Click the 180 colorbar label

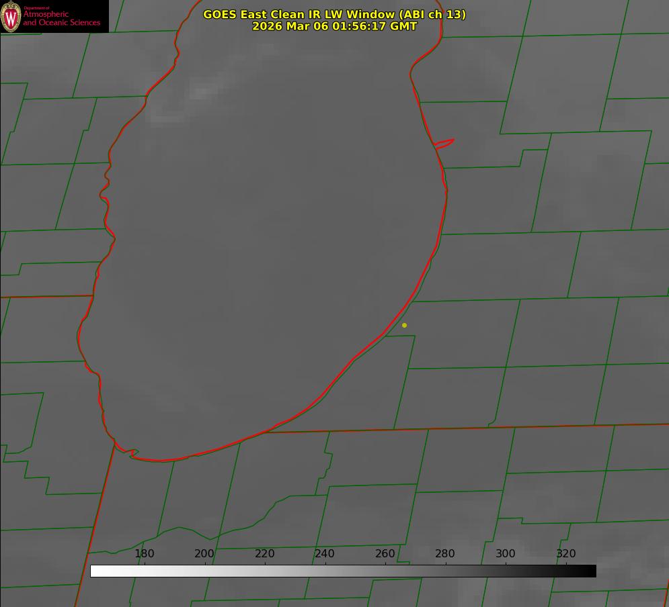click(144, 553)
